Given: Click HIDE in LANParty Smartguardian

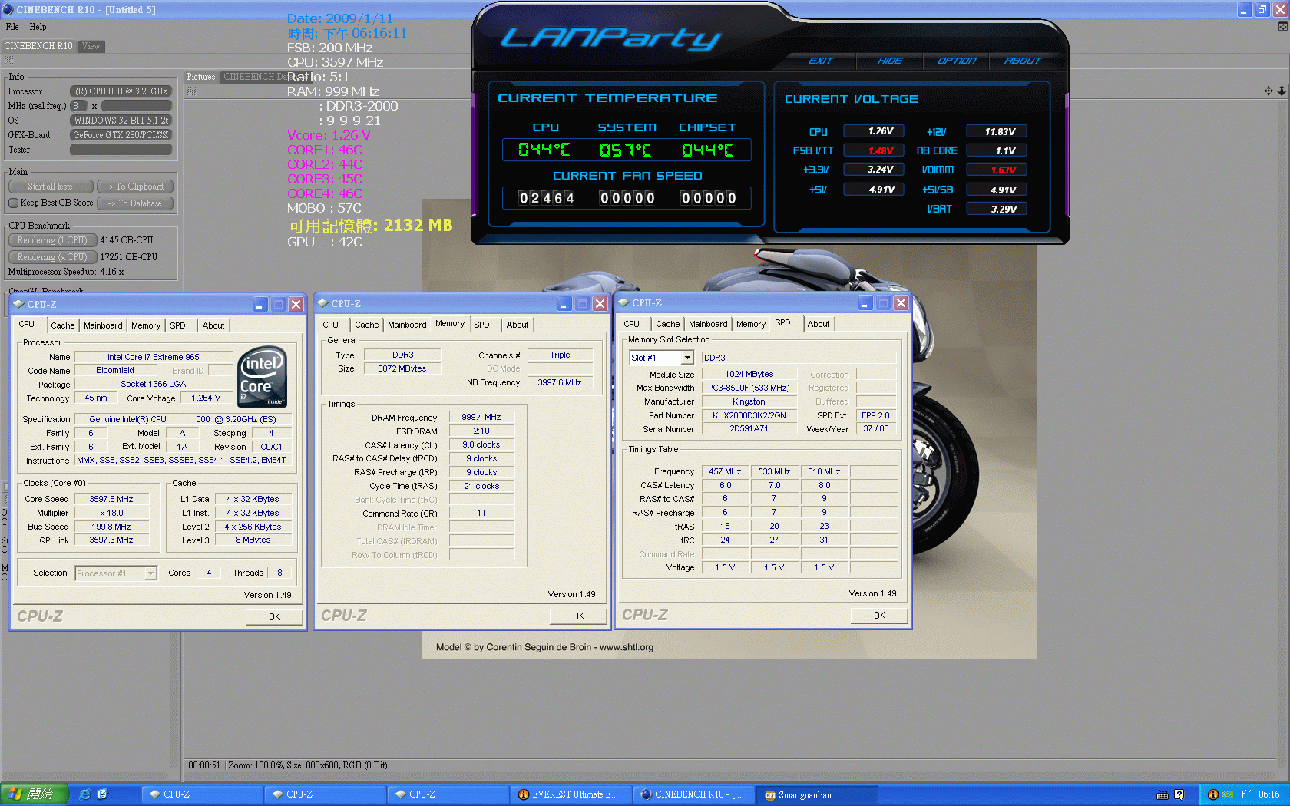Looking at the screenshot, I should pyautogui.click(x=890, y=61).
